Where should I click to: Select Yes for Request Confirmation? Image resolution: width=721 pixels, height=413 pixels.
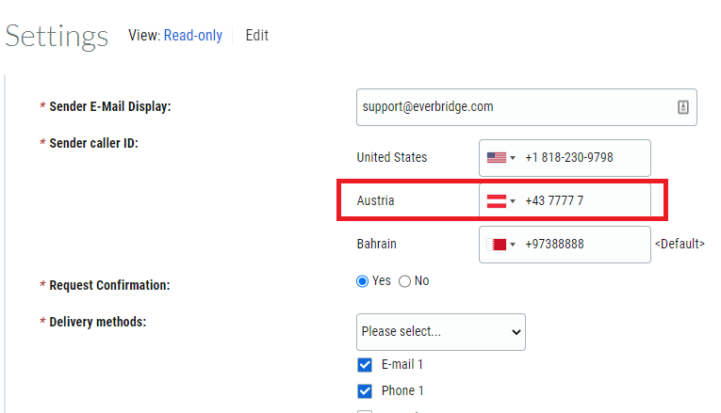point(363,281)
